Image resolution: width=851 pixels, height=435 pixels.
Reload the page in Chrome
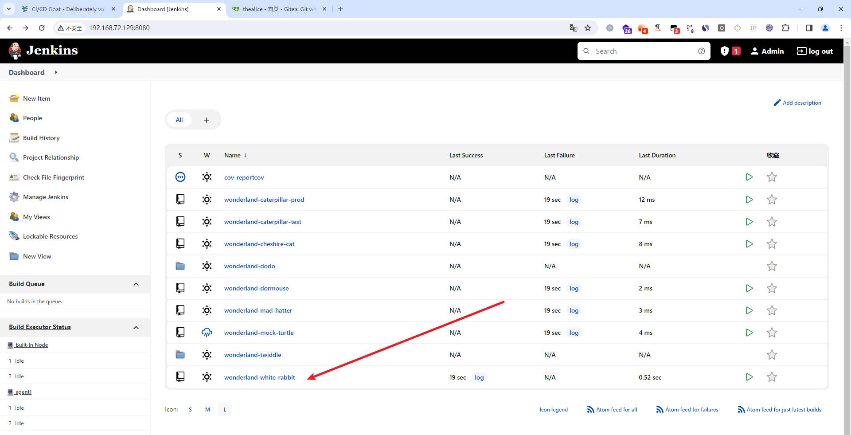coord(42,28)
